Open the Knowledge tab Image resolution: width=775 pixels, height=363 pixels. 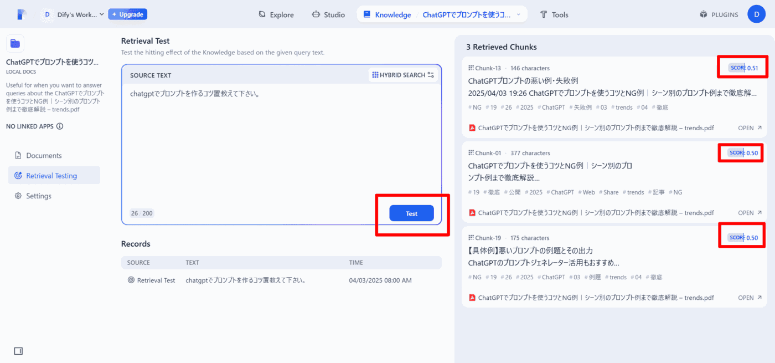387,15
